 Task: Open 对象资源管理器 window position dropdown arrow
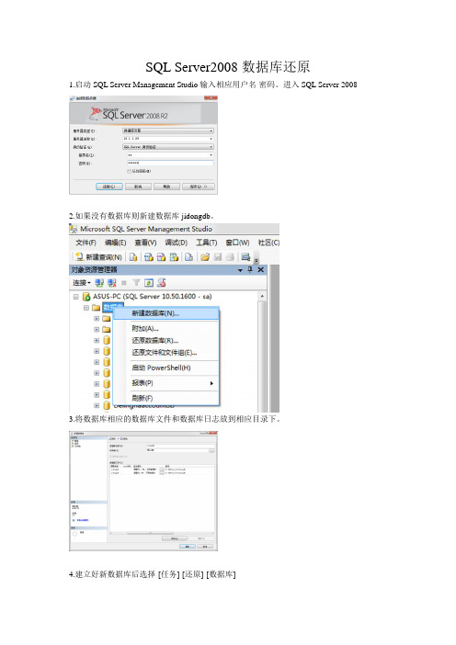[x=240, y=270]
